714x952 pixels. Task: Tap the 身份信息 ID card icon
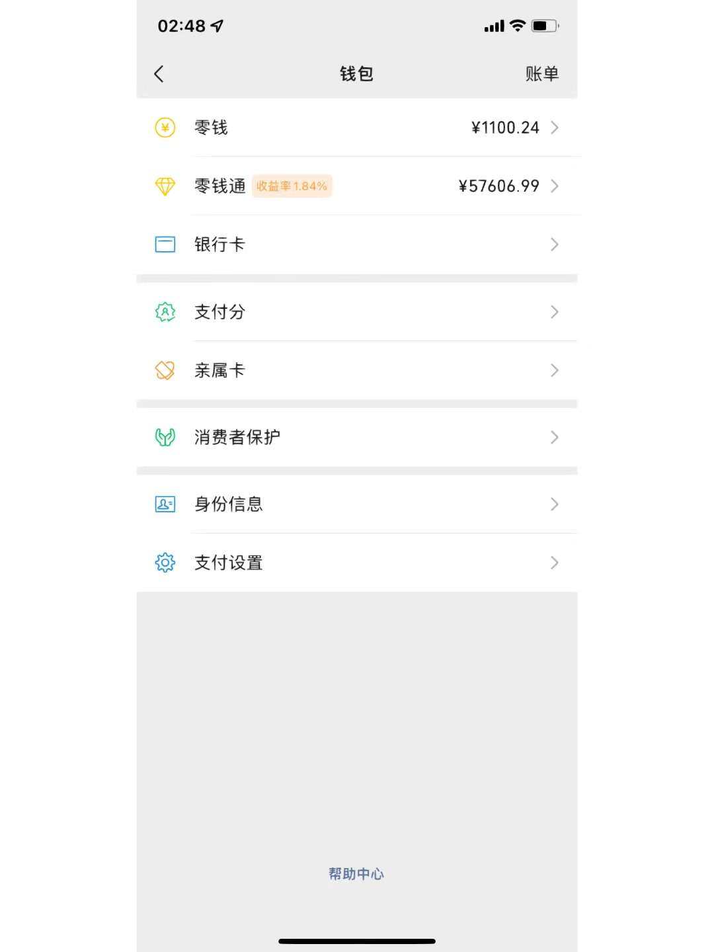(x=165, y=504)
